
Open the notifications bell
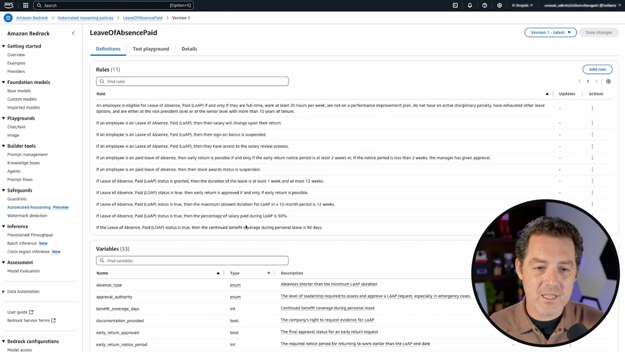[x=470, y=5]
